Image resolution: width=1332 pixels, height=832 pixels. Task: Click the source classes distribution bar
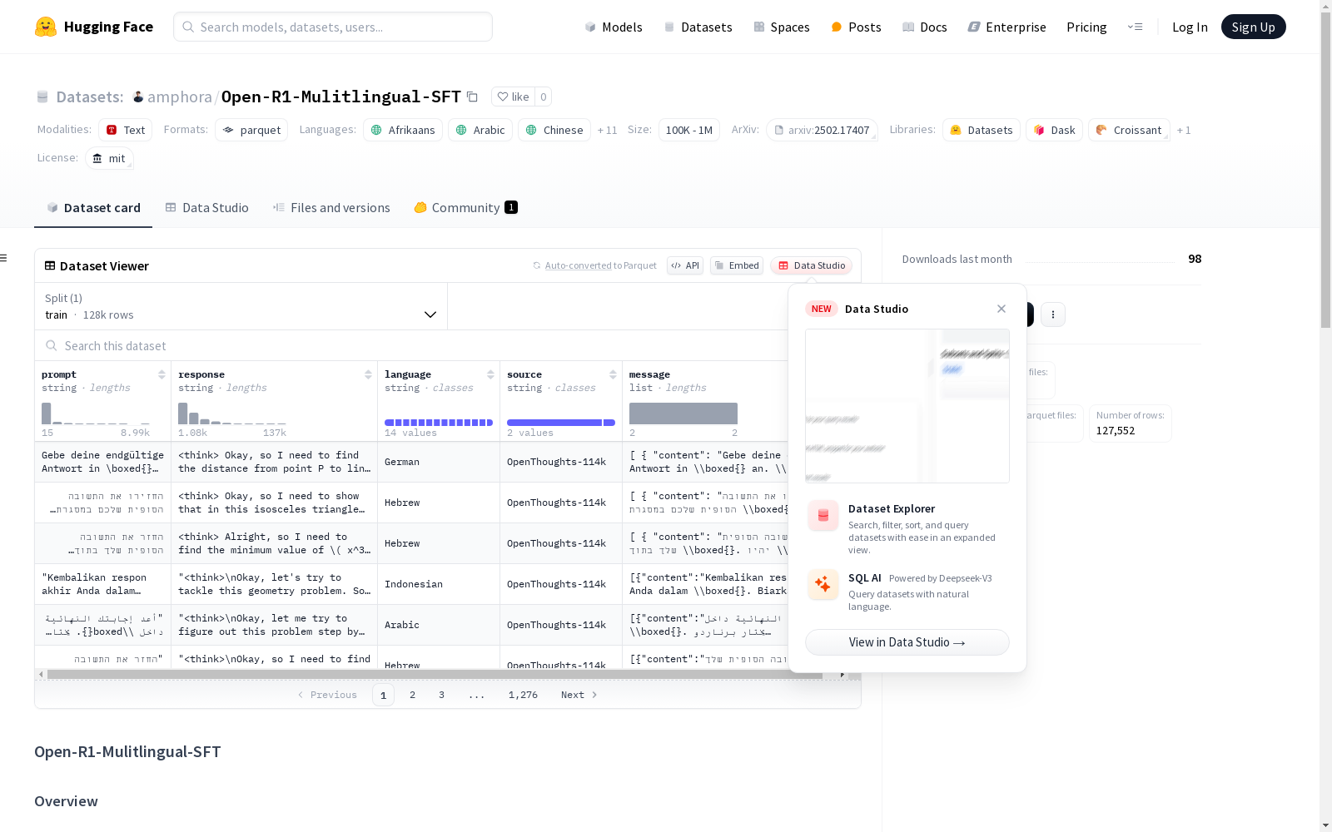point(561,423)
